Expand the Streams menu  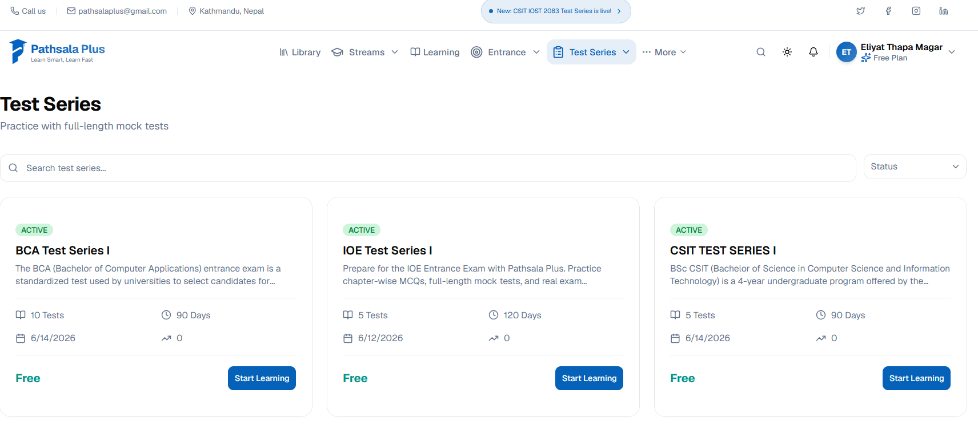click(x=364, y=52)
